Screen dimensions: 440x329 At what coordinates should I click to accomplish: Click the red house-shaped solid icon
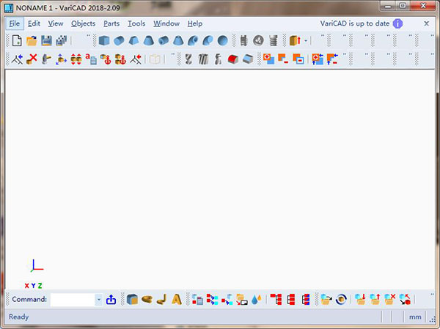click(233, 59)
